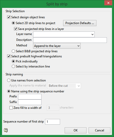Open the Method dropdown showing Append to the layer
Viewport: 114px width, 137px height.
click(57, 46)
